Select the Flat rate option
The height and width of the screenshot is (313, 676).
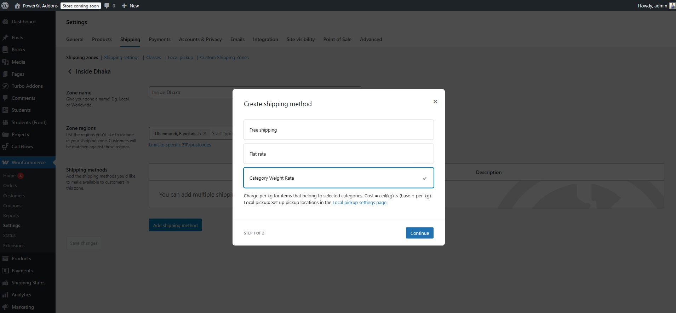pyautogui.click(x=338, y=154)
